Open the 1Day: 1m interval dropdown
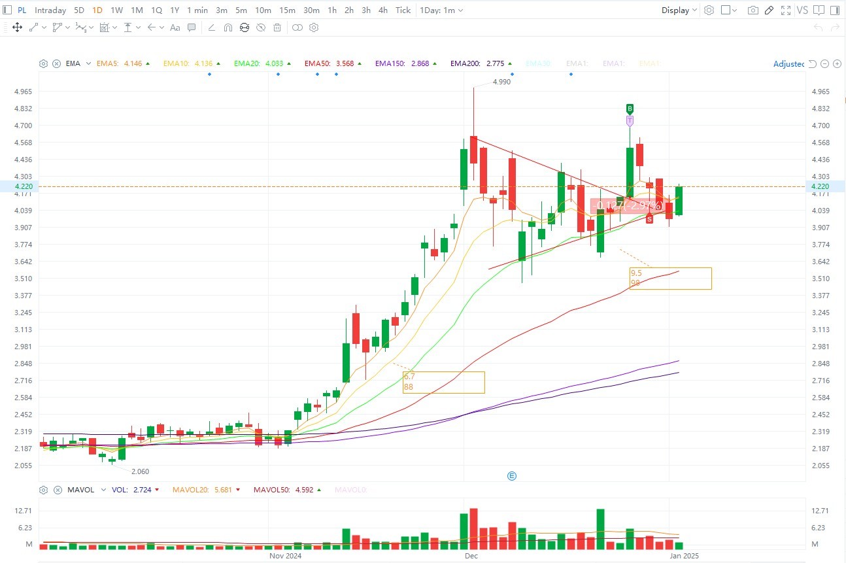 (442, 10)
